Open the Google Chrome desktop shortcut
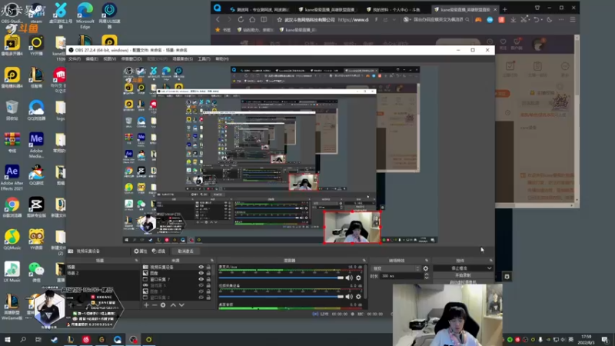This screenshot has width=615, height=346. pos(12,208)
